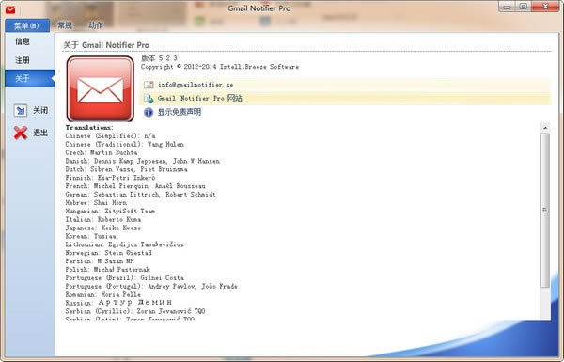Image resolution: width=564 pixels, height=362 pixels.
Task: Click the Translations: heading
Action: [x=89, y=127]
